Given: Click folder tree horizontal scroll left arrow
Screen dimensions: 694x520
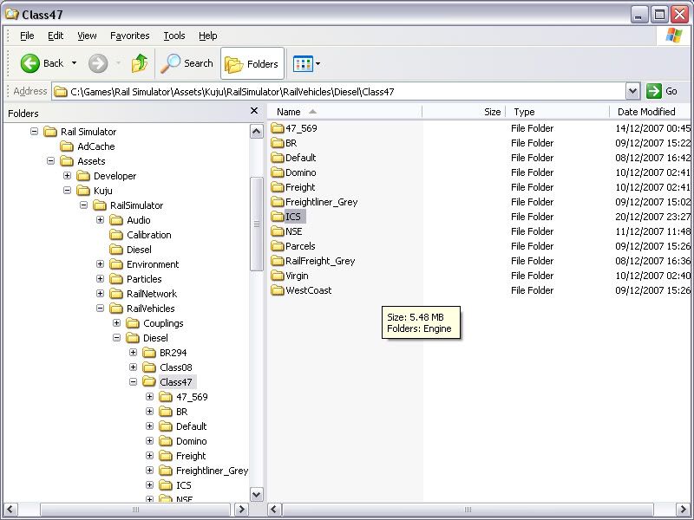Looking at the screenshot, I should pos(10,510).
